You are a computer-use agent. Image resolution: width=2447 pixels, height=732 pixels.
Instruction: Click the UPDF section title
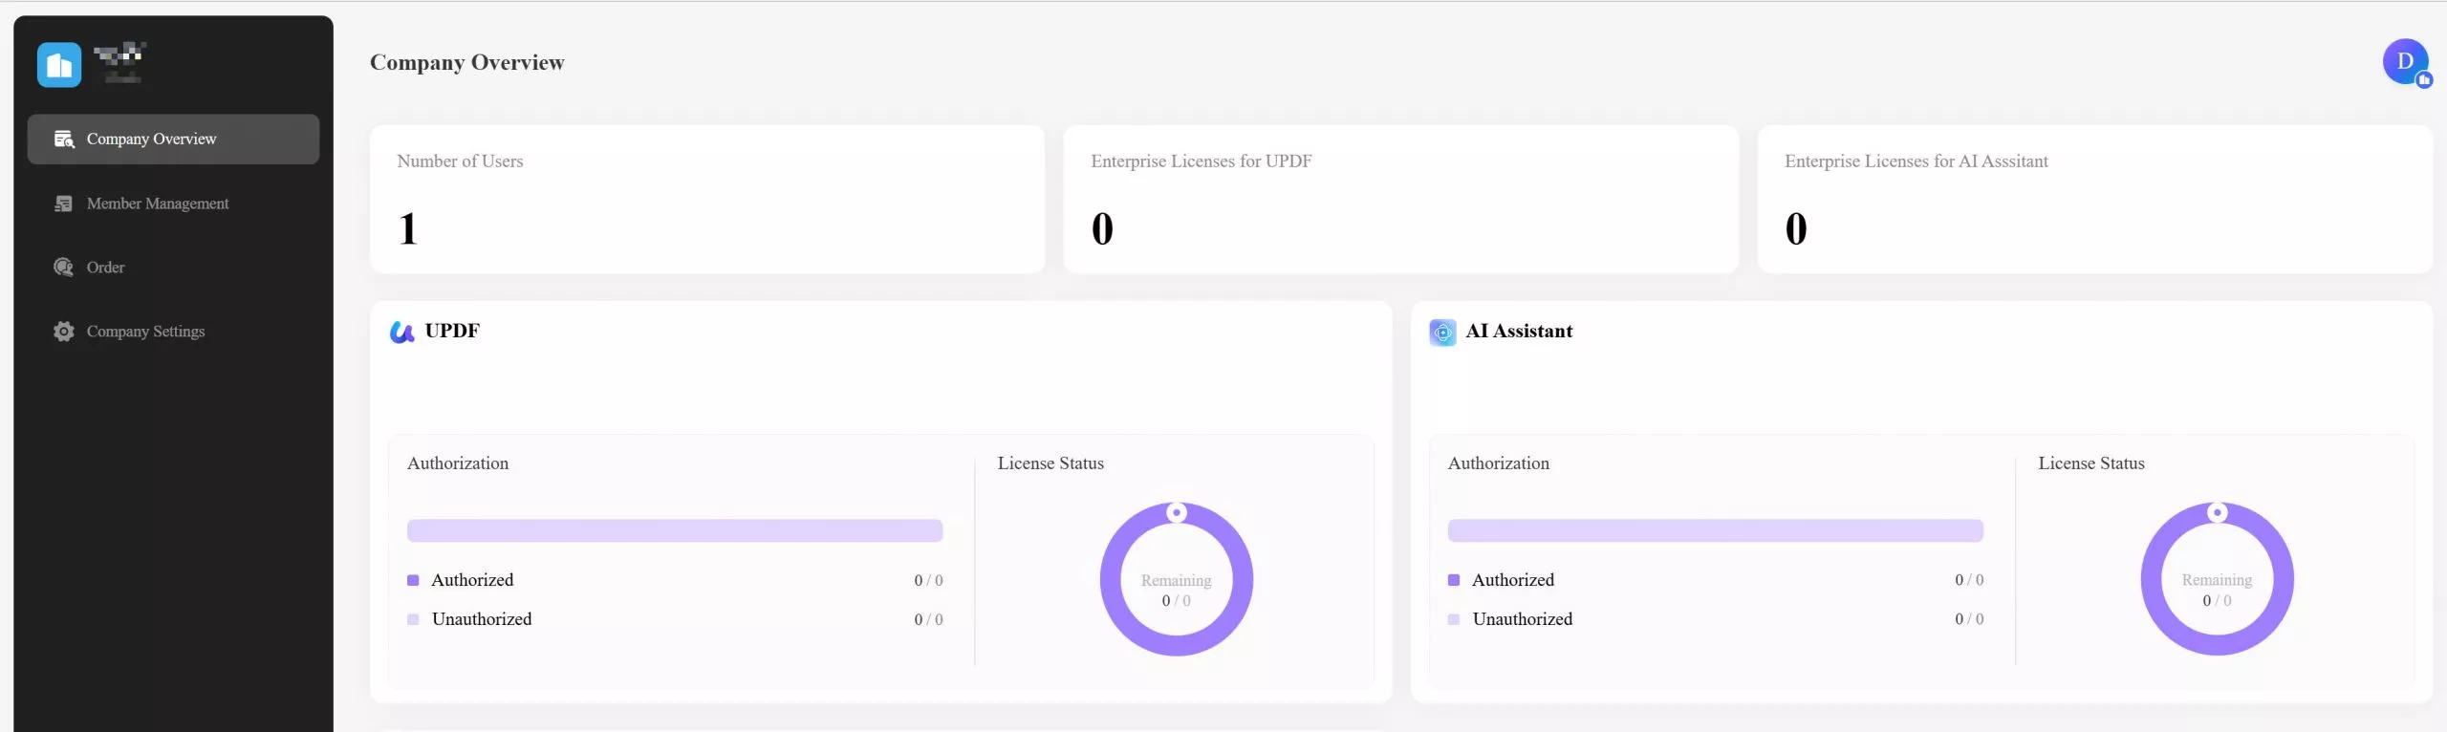coord(452,331)
